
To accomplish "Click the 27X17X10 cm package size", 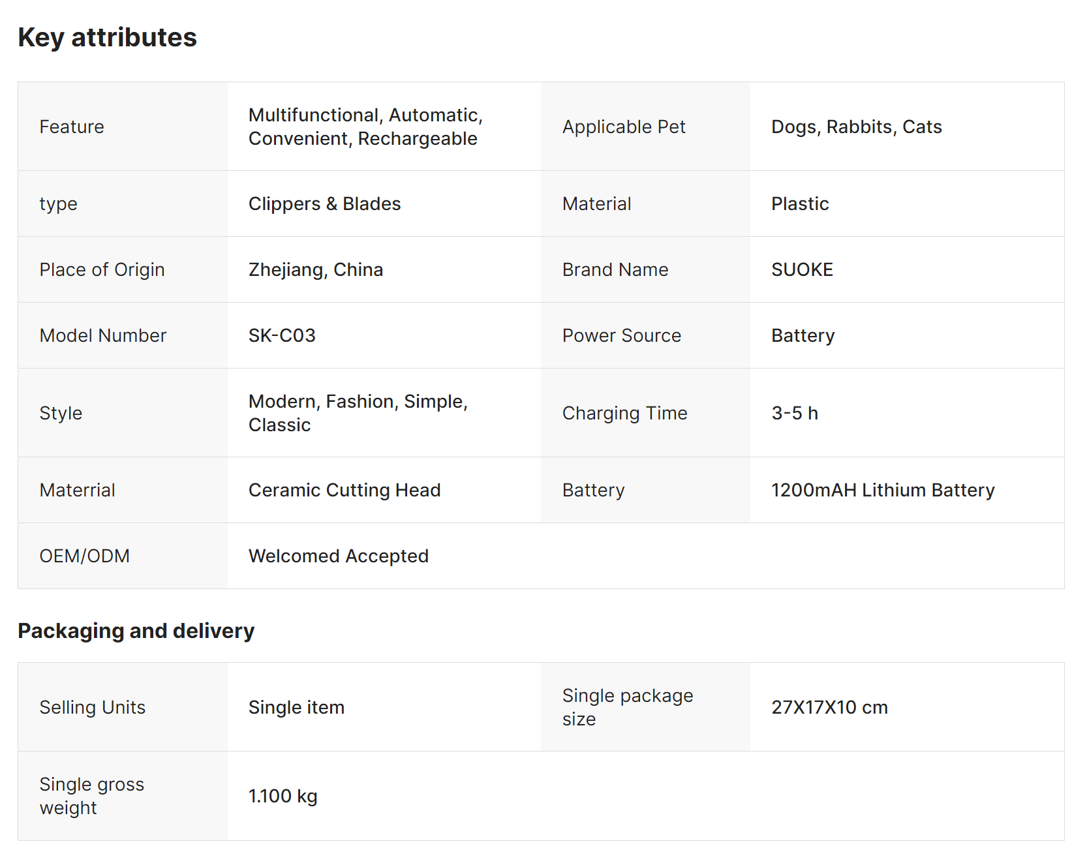I will pyautogui.click(x=829, y=707).
